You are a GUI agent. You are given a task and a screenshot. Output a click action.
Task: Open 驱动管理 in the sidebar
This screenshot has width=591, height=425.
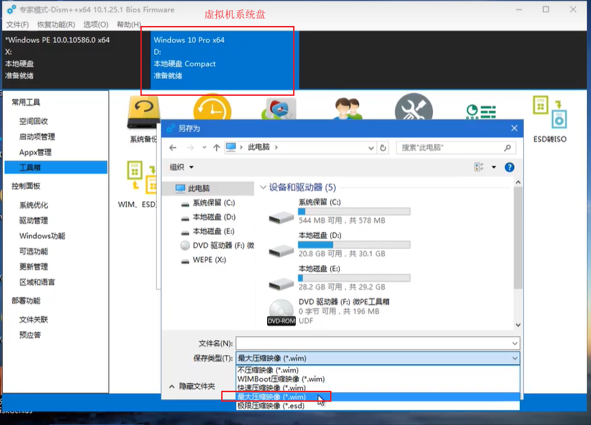coord(34,221)
